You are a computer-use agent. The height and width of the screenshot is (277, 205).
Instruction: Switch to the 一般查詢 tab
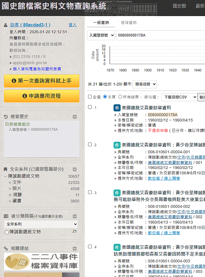point(101,22)
